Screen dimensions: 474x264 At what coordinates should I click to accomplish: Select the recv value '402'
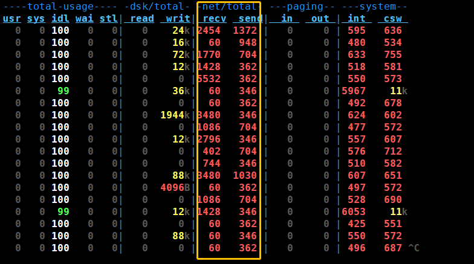pos(212,151)
